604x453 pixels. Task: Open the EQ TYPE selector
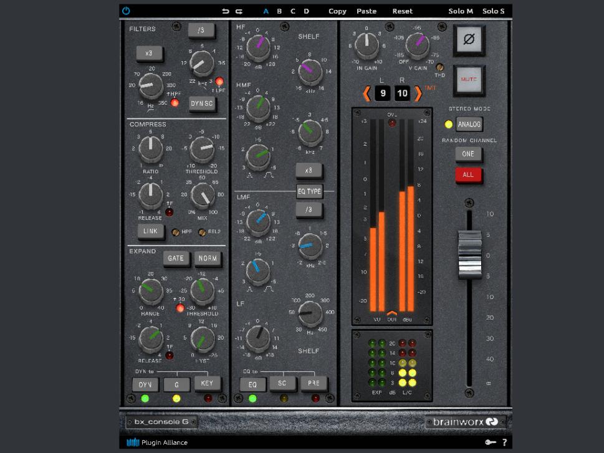[309, 191]
